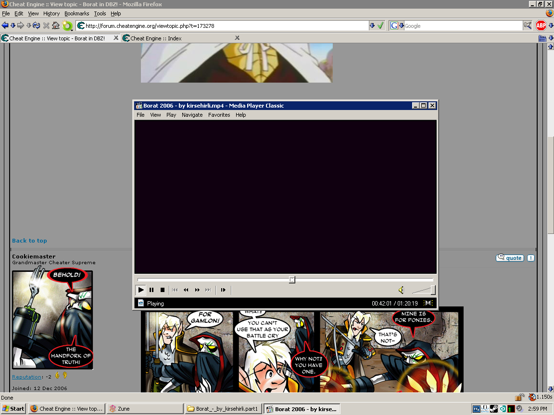This screenshot has height=415, width=554.
Task: Click the audio stream icon in status bar
Action: point(428,303)
